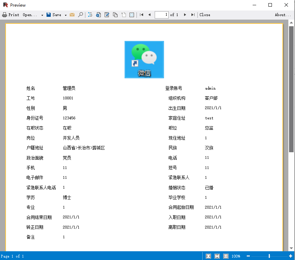Click the '博士' education value
Image resolution: width=295 pixels, height=260 pixels.
pos(67,197)
